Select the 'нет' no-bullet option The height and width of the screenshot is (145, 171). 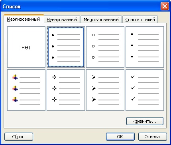pos(26,47)
